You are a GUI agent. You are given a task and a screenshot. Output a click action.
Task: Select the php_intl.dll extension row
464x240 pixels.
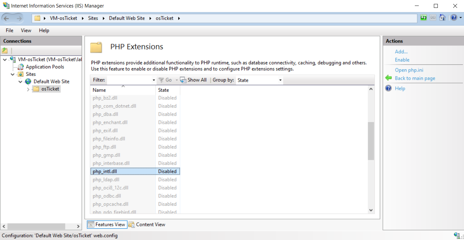pos(135,171)
